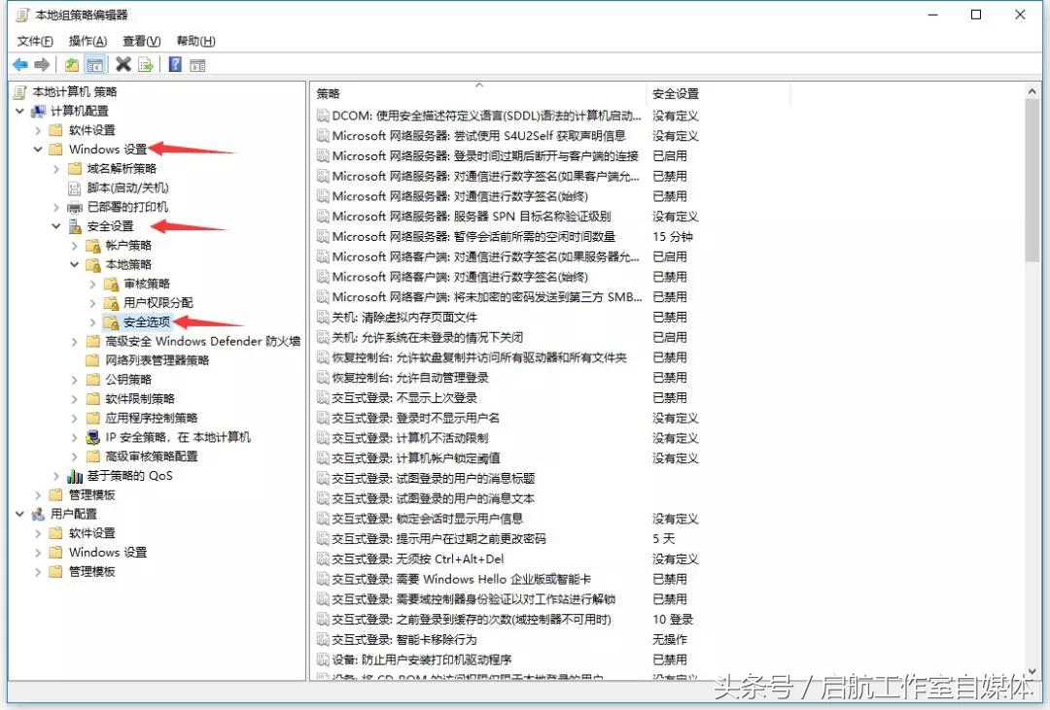Click the Export List toolbar icon
This screenshot has width=1050, height=710.
[145, 64]
